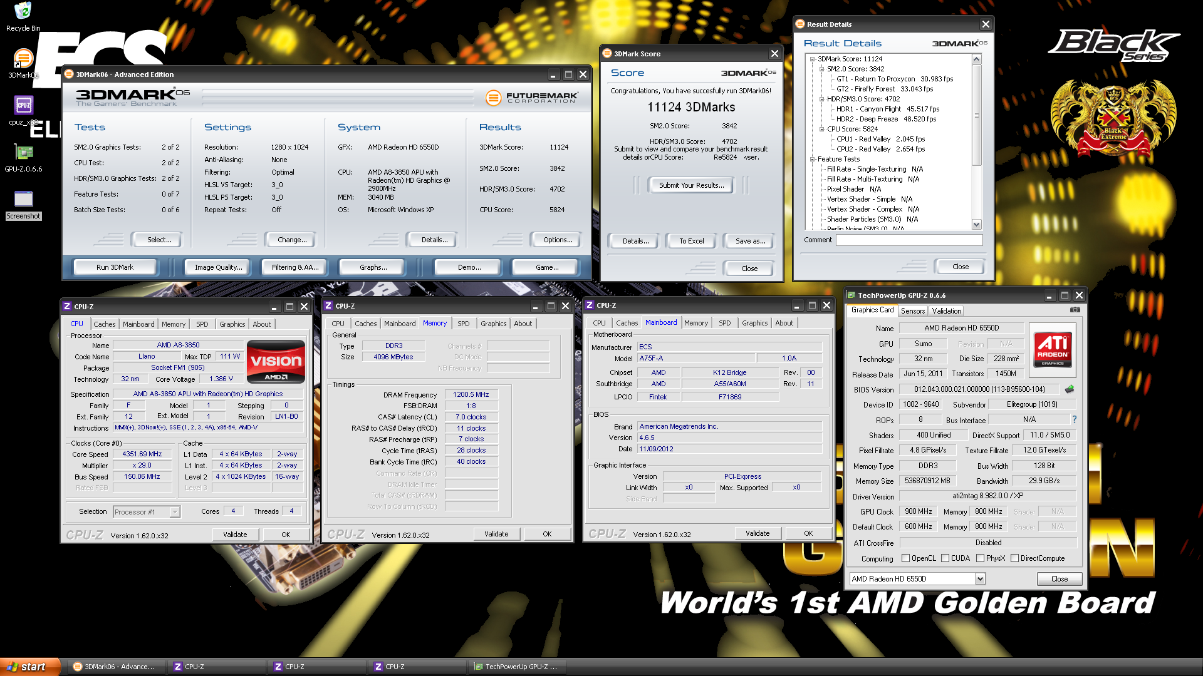
Task: Click the 3DMark Score window title icon
Action: (x=607, y=53)
